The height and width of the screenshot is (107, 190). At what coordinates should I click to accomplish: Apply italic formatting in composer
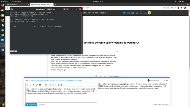[x=33, y=85]
